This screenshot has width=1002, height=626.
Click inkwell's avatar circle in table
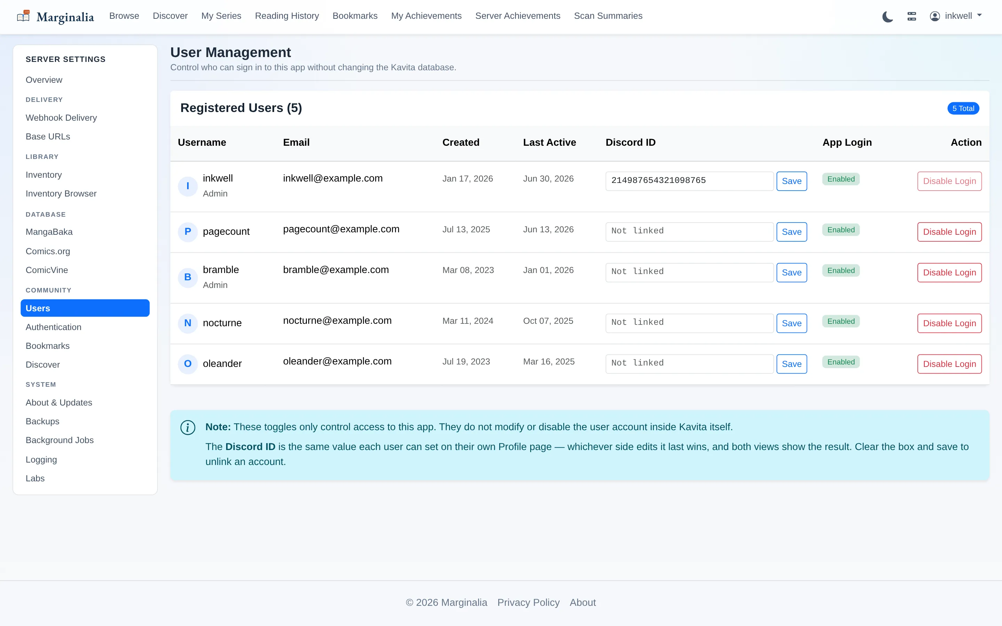[188, 186]
